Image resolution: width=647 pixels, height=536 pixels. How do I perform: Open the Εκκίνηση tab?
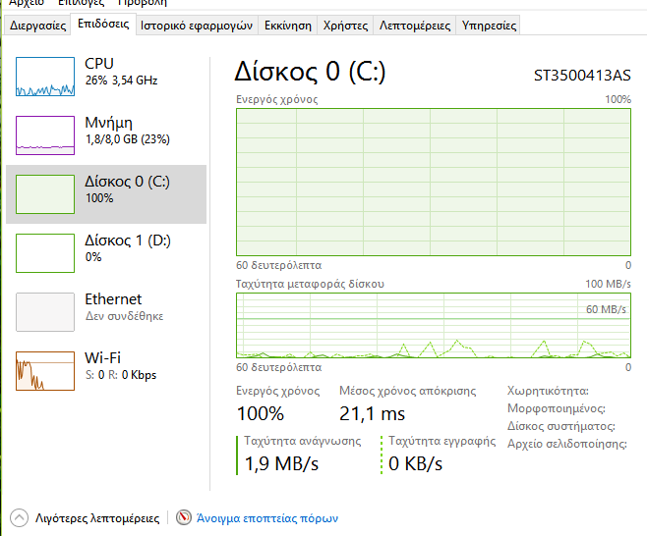click(288, 26)
